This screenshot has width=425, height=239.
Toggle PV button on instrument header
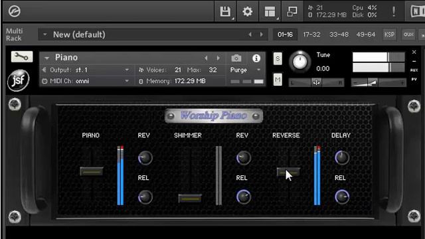(414, 80)
